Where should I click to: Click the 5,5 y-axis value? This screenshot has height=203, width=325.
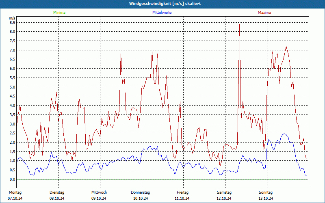tap(13, 78)
